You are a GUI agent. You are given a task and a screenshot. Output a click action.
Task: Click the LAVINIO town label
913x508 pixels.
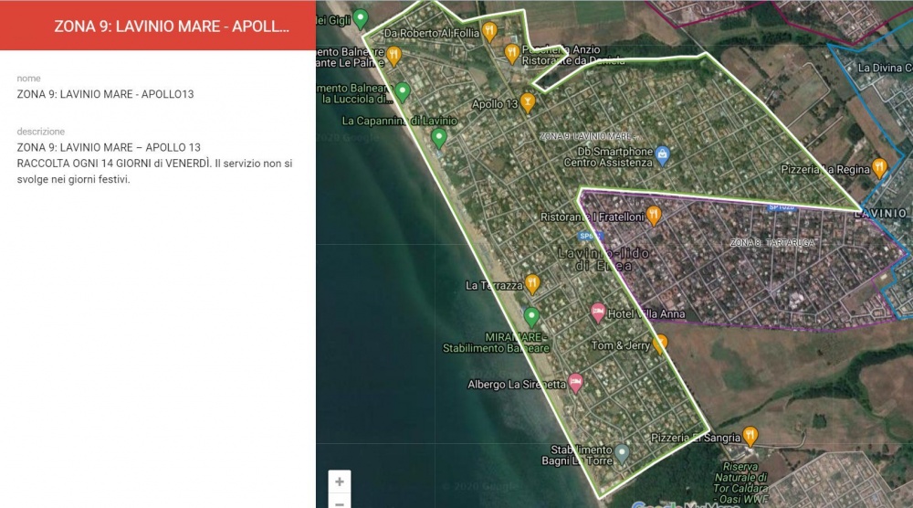[880, 213]
